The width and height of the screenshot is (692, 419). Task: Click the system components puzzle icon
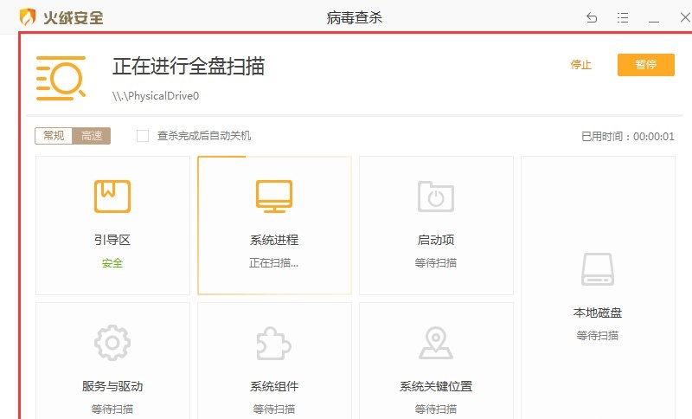tap(274, 343)
